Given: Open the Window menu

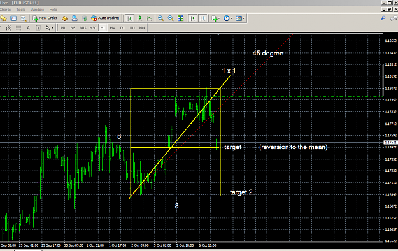Looking at the screenshot, I should (x=37, y=10).
